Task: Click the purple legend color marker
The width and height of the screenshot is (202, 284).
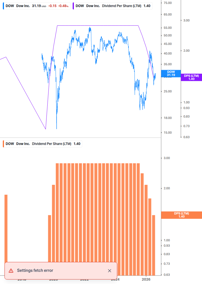Action: 73,6
